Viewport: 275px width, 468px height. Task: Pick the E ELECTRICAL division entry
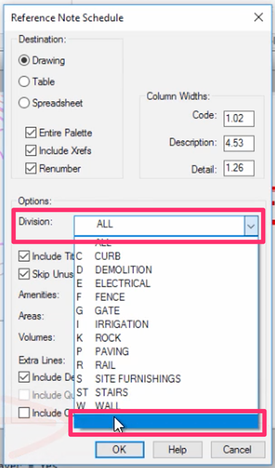tap(166, 283)
